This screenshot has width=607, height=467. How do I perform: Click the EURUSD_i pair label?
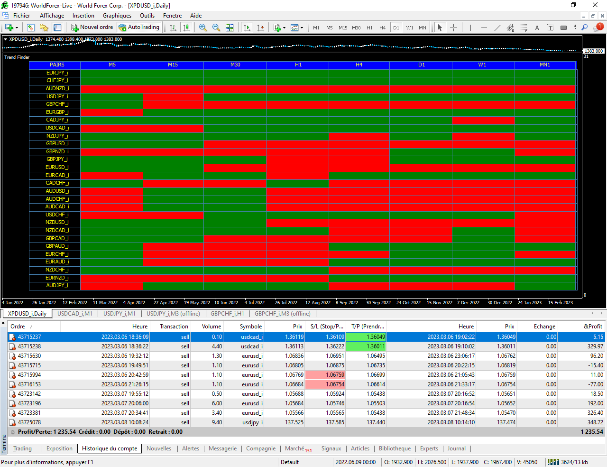[57, 167]
